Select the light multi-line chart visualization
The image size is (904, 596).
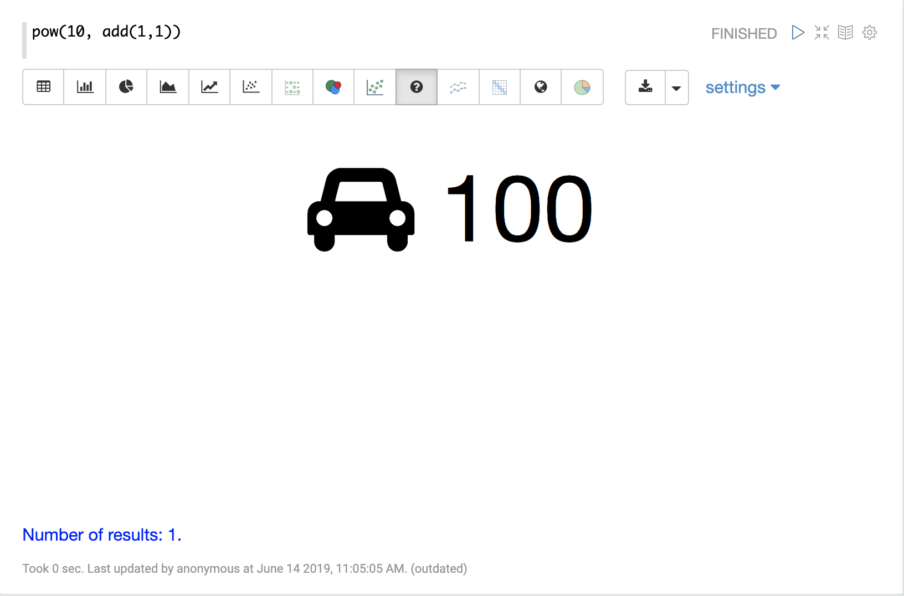[x=458, y=87]
